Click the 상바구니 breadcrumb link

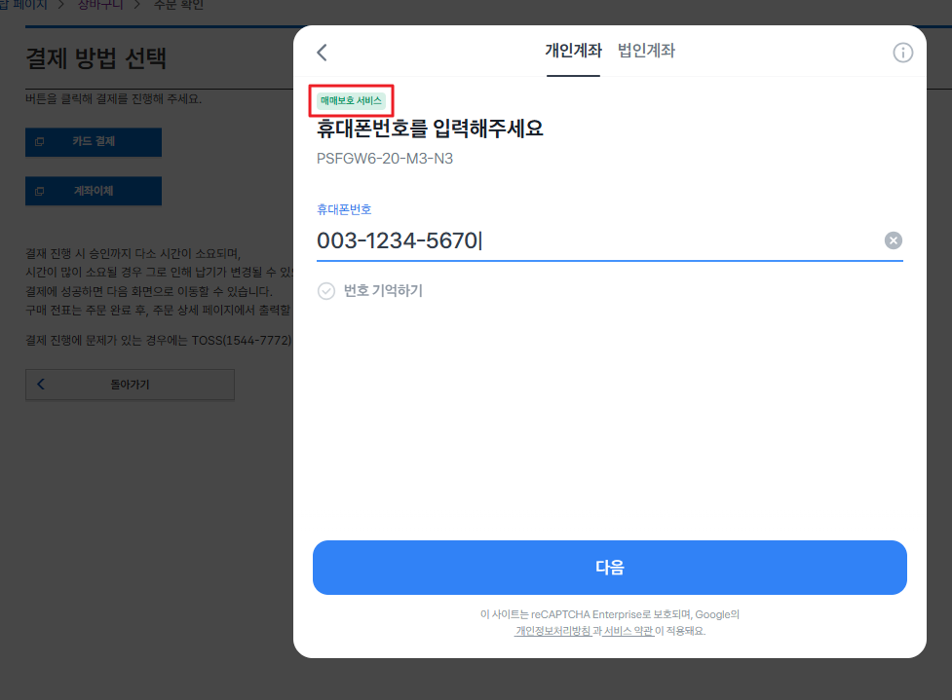point(100,5)
